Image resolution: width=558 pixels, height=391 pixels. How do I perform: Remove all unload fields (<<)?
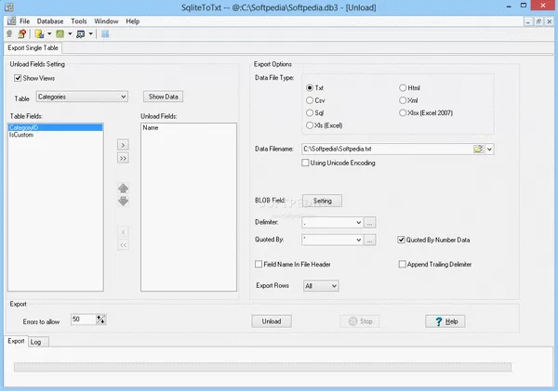pos(123,245)
